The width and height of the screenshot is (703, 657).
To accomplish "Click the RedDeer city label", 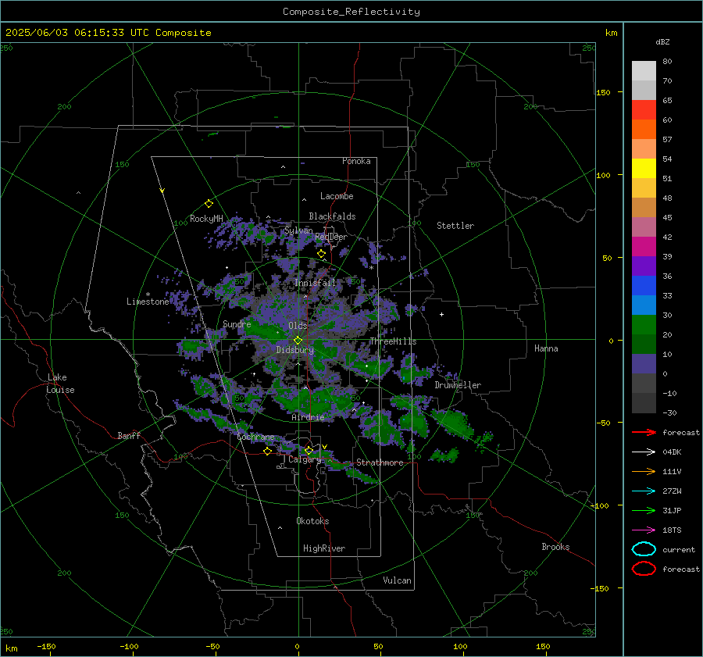I will pyautogui.click(x=331, y=237).
